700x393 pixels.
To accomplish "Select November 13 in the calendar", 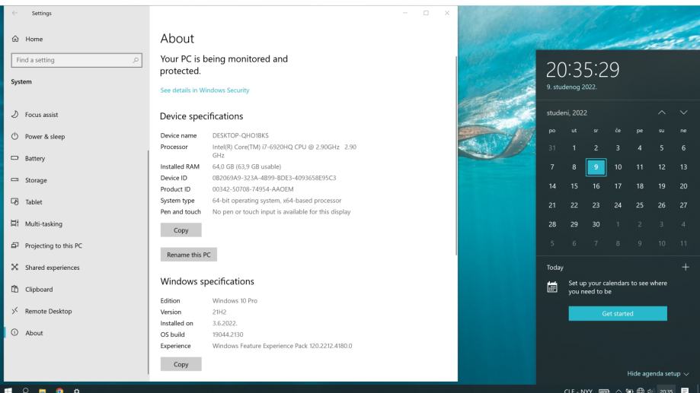I will 683,167.
